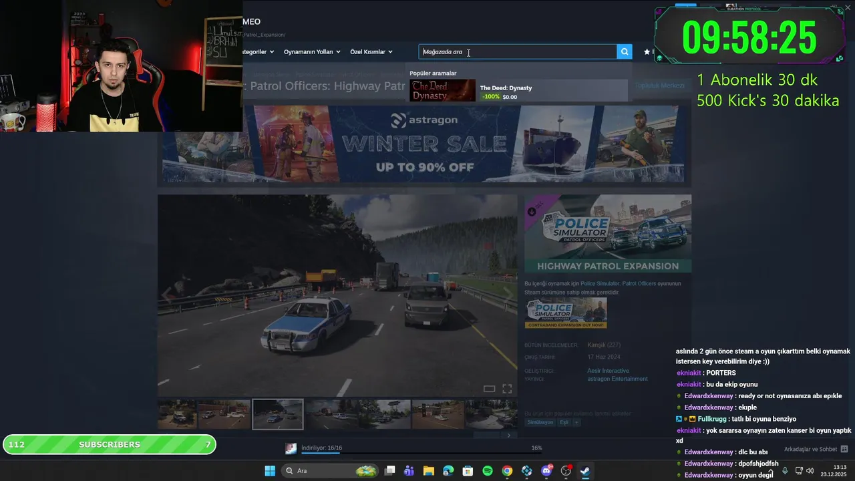This screenshot has width=855, height=481.
Task: Open the Kategoriler dropdown menu
Action: [x=258, y=51]
